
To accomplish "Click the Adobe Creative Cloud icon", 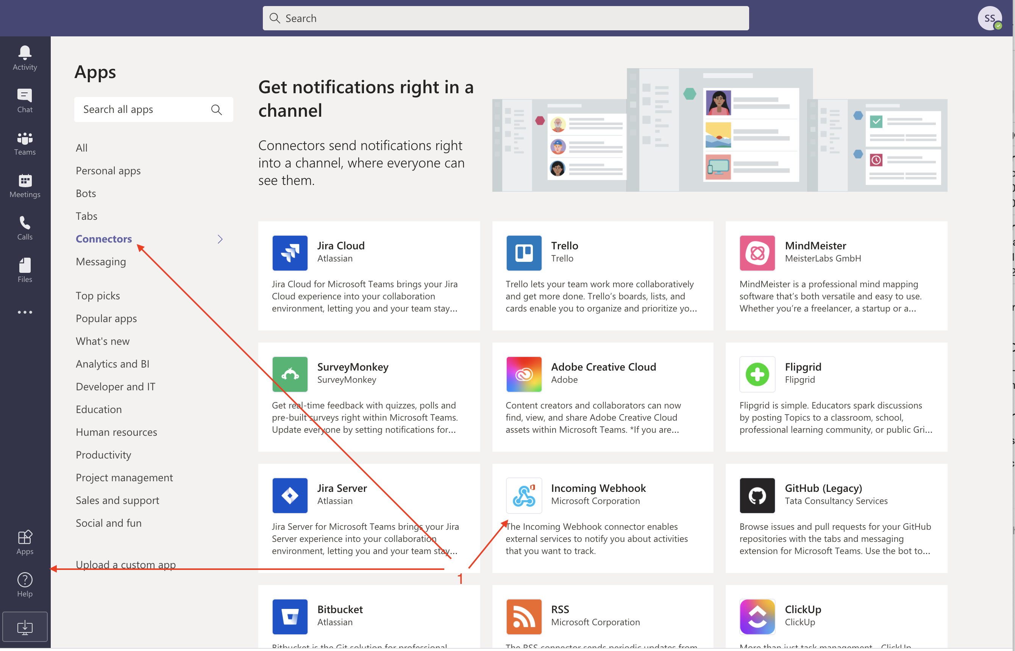I will coord(524,374).
